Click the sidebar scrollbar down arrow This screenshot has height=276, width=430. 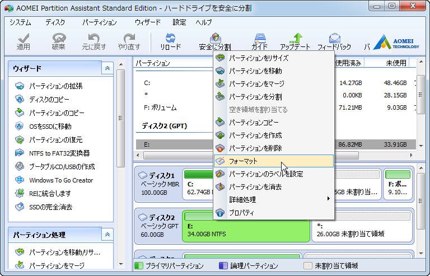click(x=121, y=264)
